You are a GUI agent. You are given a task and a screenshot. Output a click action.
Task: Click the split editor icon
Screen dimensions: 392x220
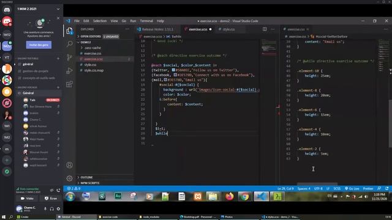(265, 29)
